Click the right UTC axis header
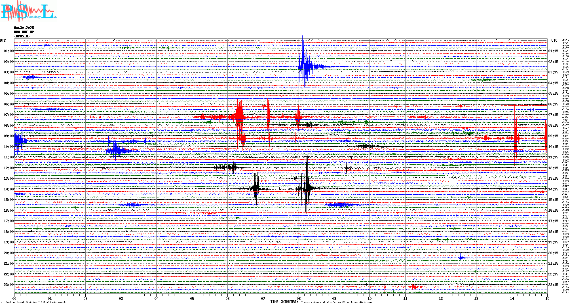570x306 pixels. click(554, 41)
